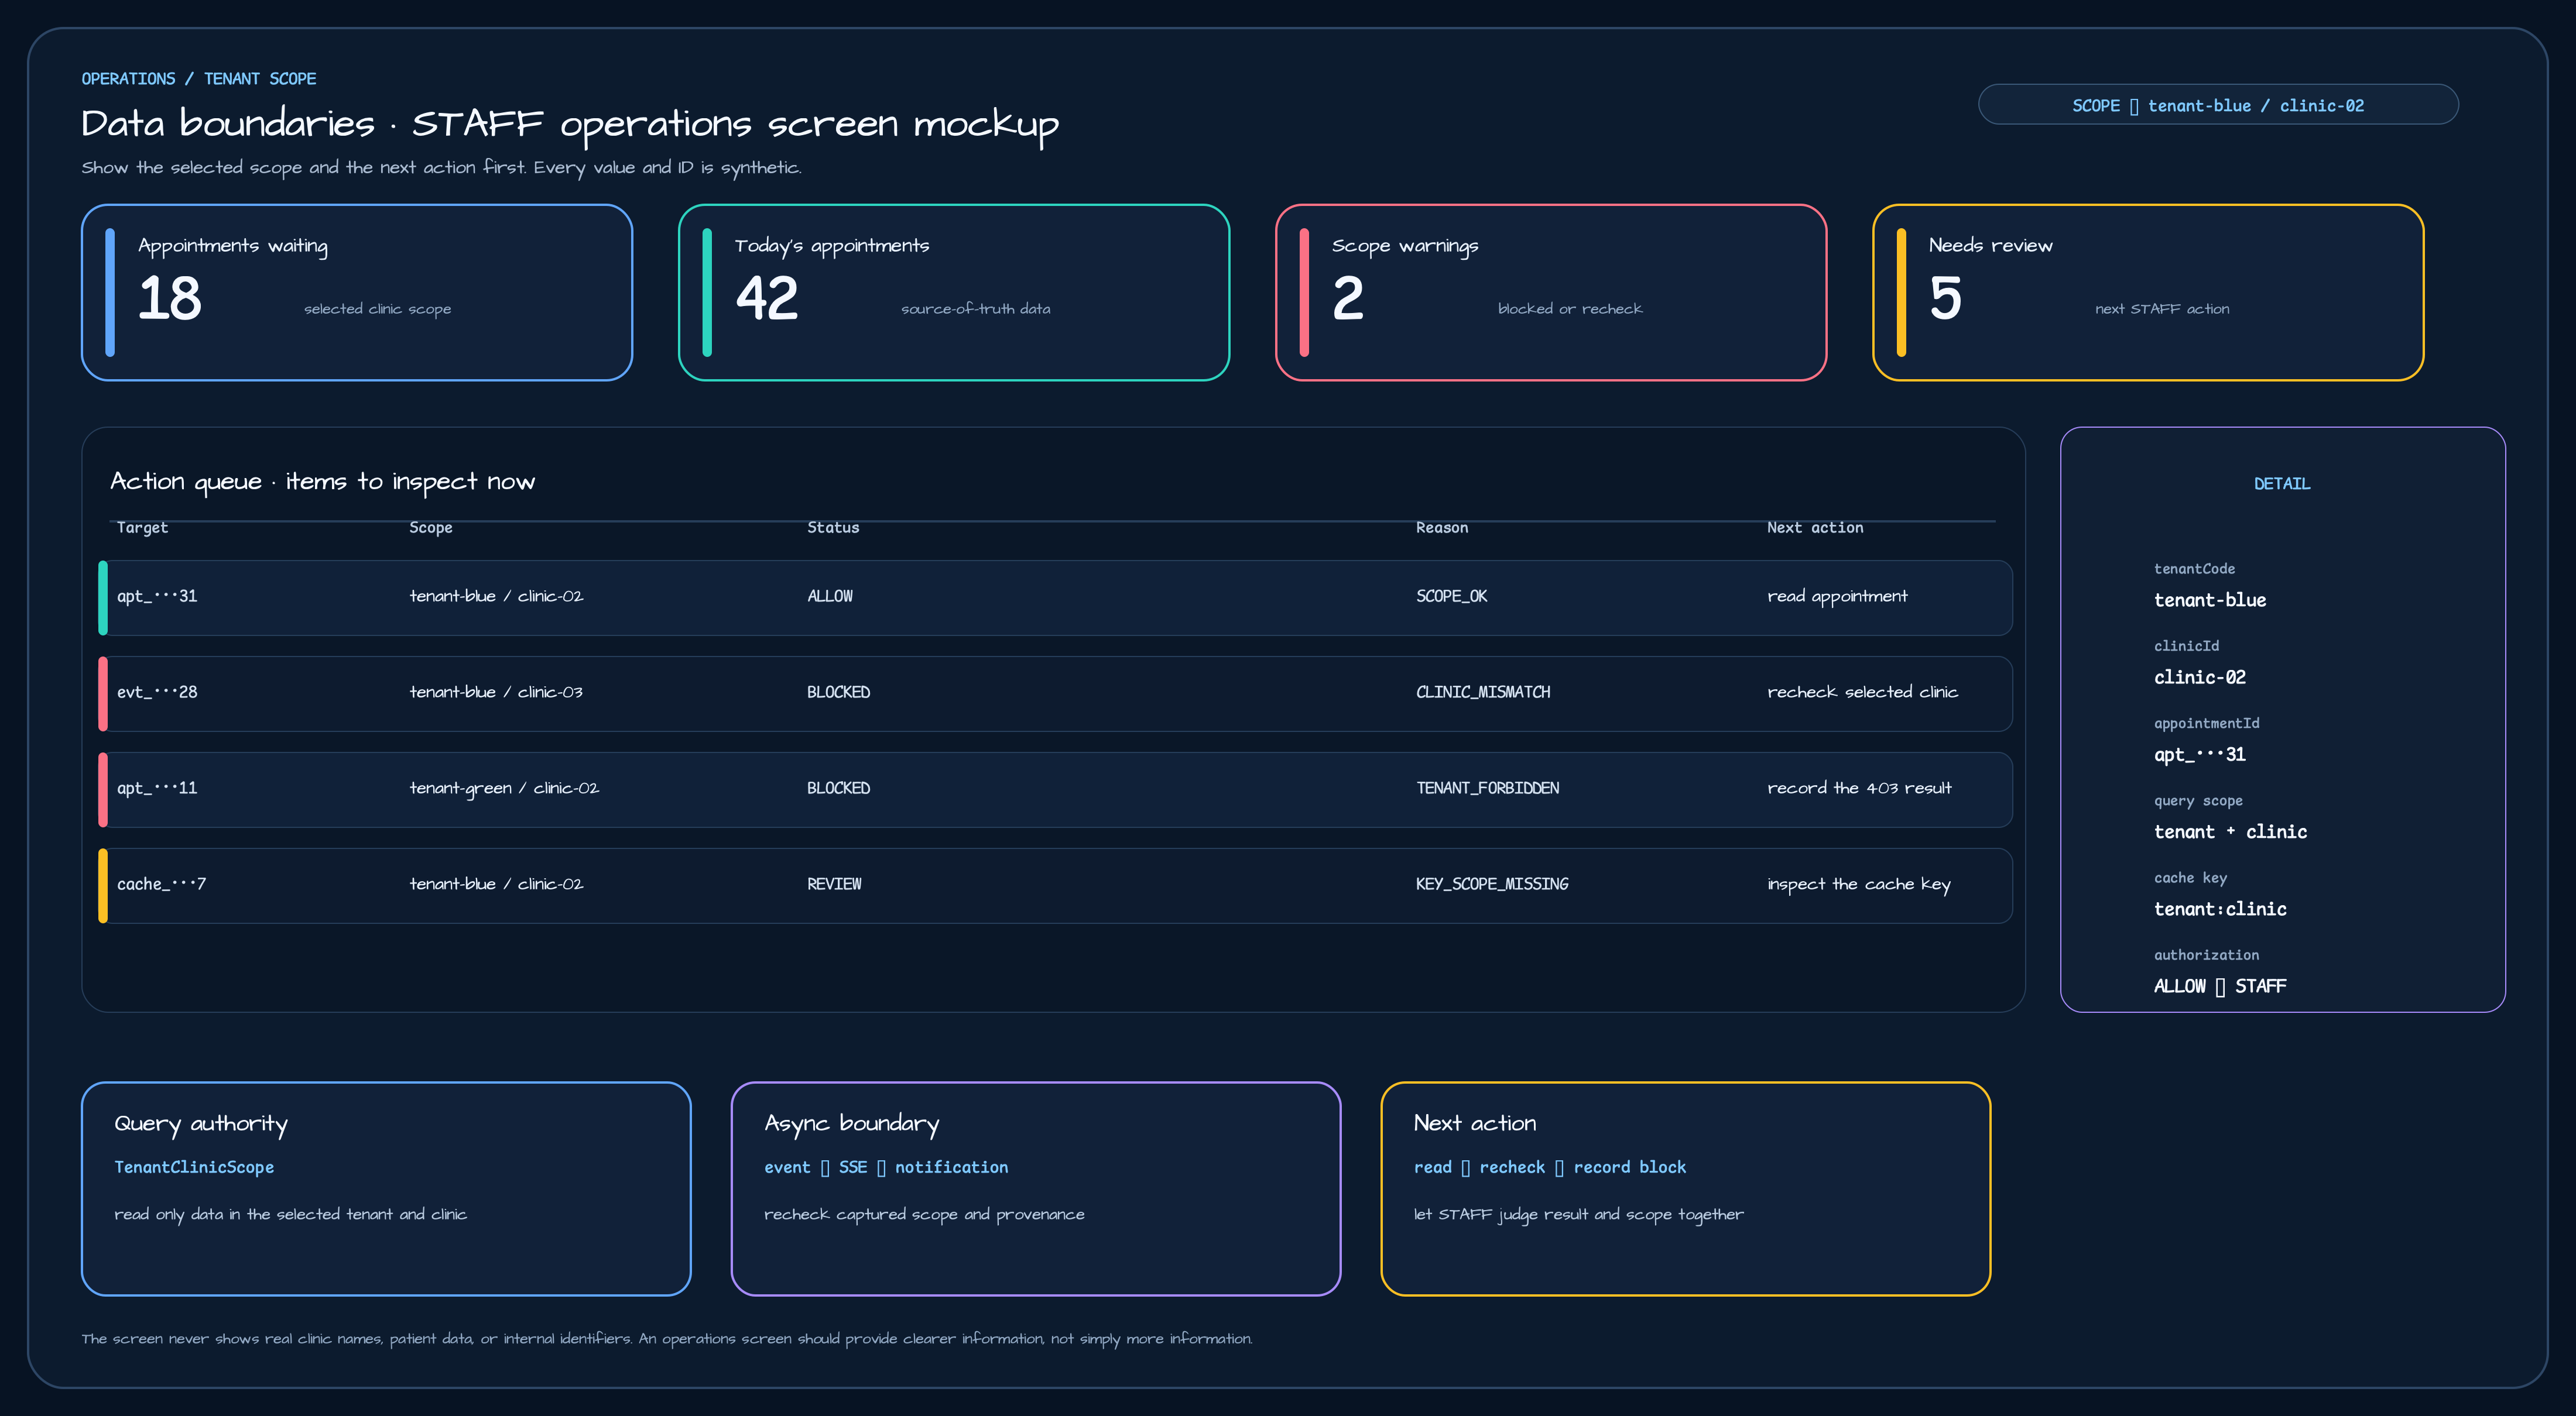Click the 2 scope warnings count
The height and width of the screenshot is (1416, 2576).
pyautogui.click(x=1348, y=299)
